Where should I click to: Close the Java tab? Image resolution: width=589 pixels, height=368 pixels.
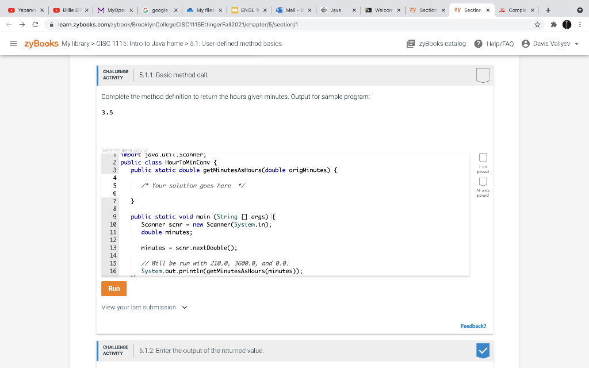point(354,10)
